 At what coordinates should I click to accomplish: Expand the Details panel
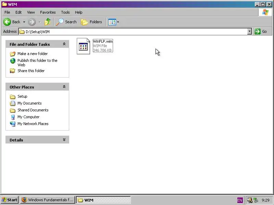64,140
